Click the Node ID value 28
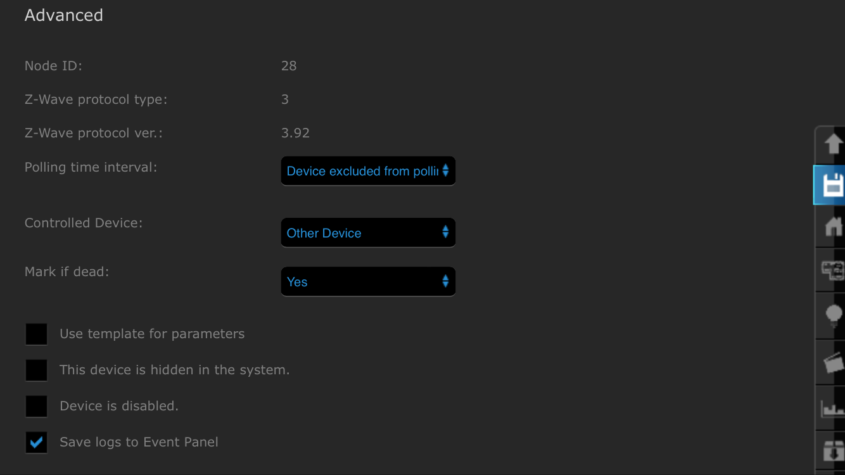 tap(289, 66)
